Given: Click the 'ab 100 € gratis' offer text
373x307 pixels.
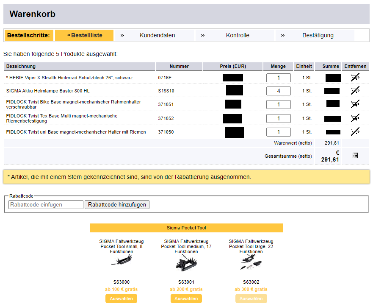Looking at the screenshot, I should pyautogui.click(x=122, y=289).
